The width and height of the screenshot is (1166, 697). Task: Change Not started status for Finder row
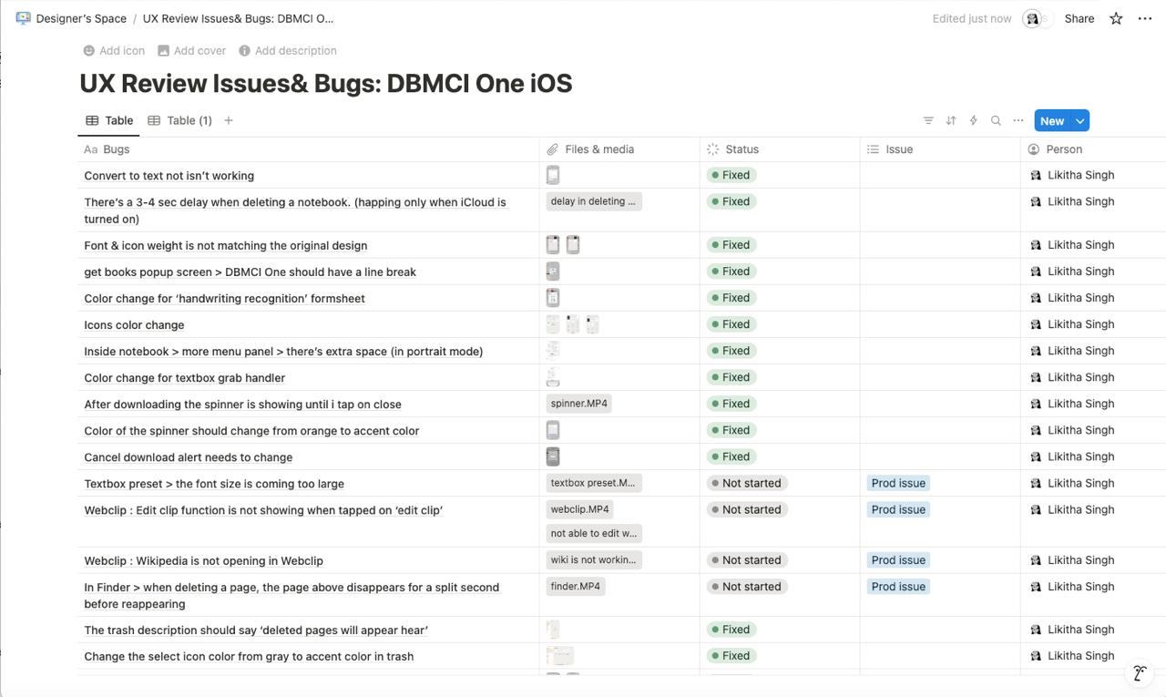tap(746, 587)
